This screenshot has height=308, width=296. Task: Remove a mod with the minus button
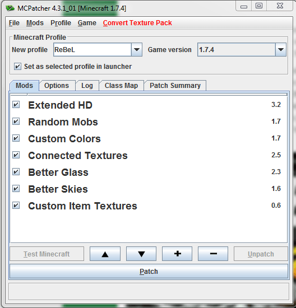[x=213, y=254]
